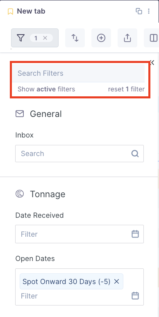159x317 pixels.
Task: Remove the Spot Onward 30 Days chip
Action: click(117, 282)
